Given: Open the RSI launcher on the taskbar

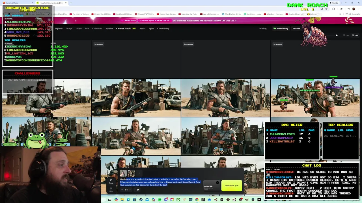Looking at the screenshot, I should [191, 200].
